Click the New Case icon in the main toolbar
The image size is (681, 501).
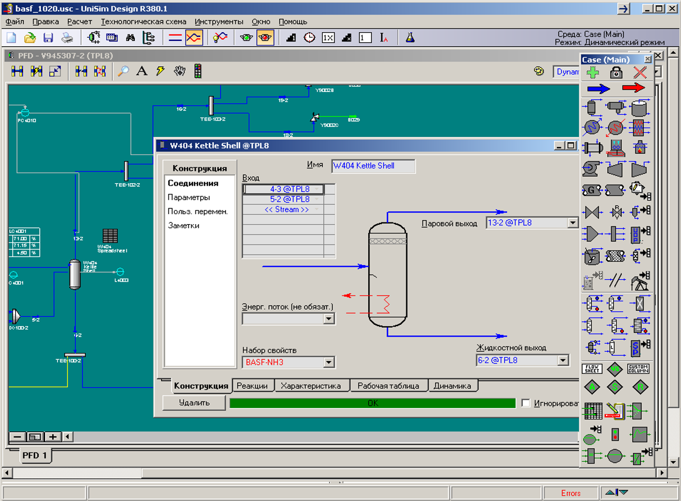point(11,38)
